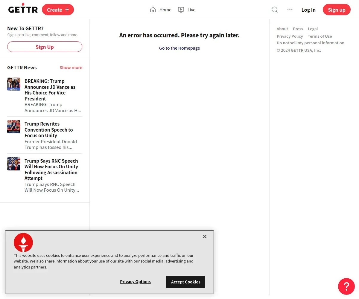359x299 pixels.
Task: Open RNC Speech news thumbnail
Action: click(x=14, y=164)
